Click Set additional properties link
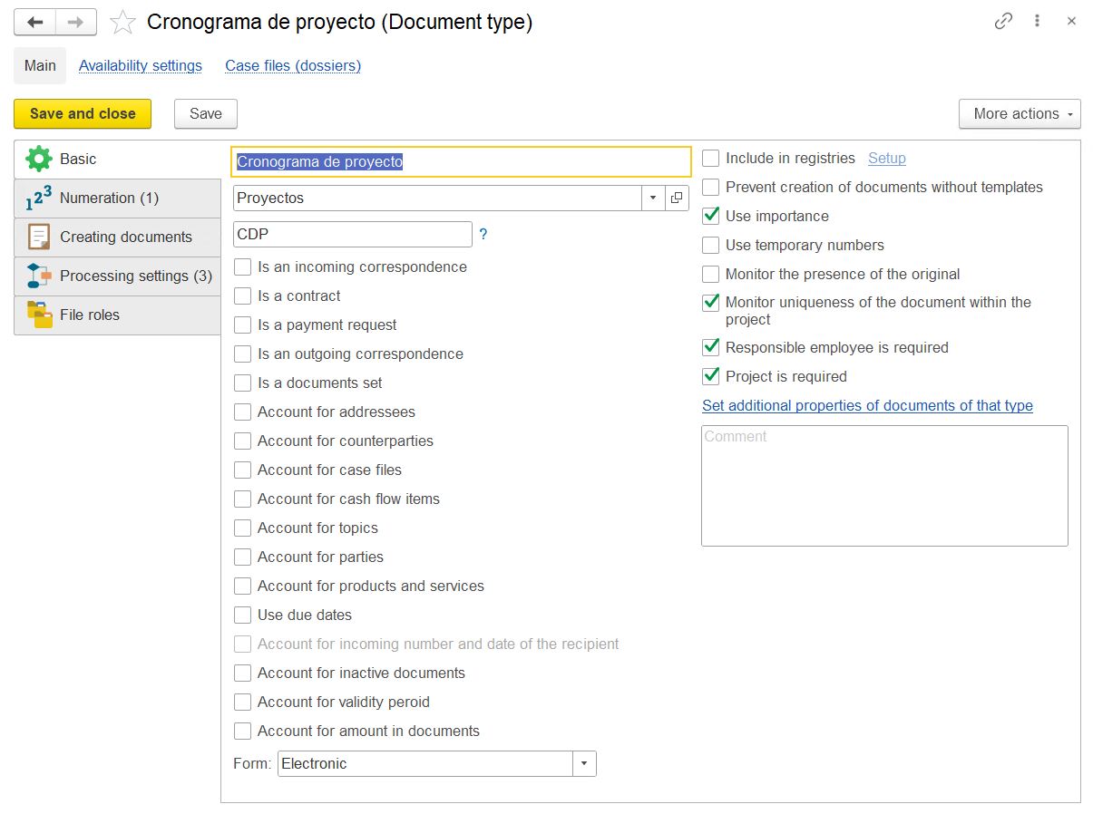 coord(867,405)
